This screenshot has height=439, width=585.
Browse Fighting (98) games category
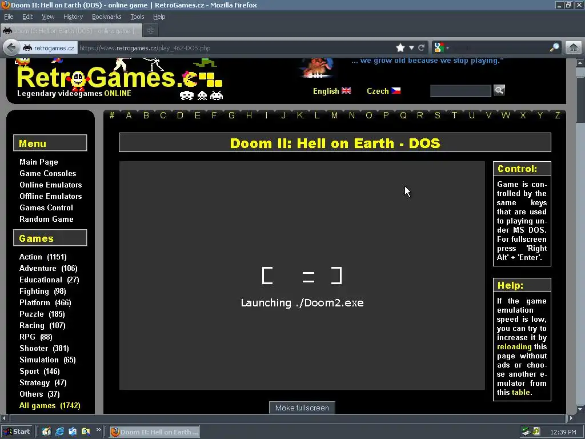click(42, 291)
